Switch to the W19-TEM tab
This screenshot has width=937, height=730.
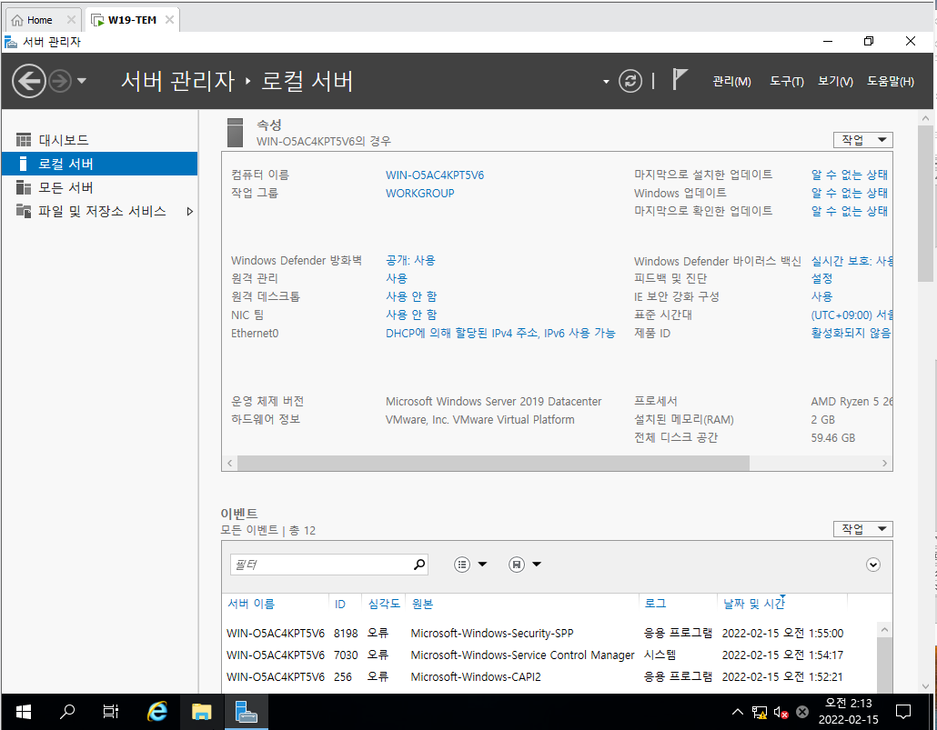(x=132, y=20)
